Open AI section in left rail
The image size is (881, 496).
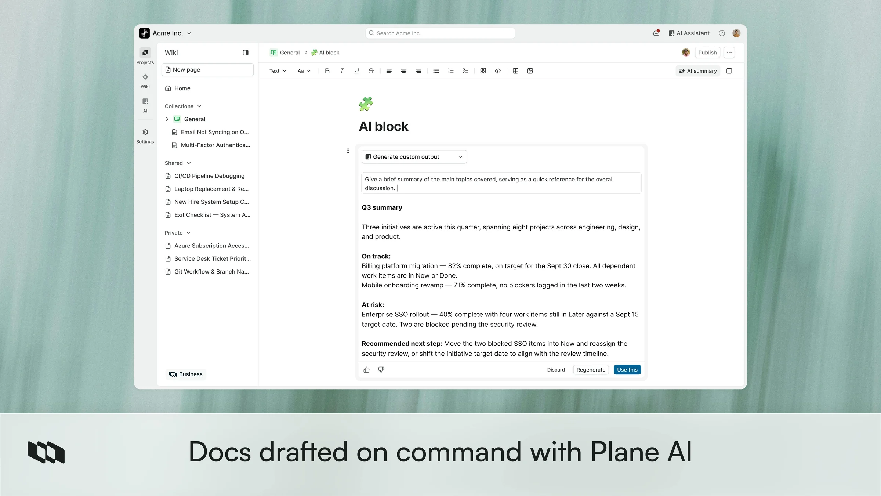tap(145, 105)
